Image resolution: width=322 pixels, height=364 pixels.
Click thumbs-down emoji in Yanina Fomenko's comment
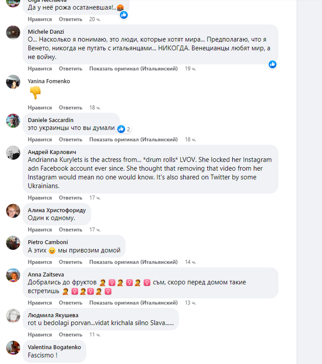(35, 93)
